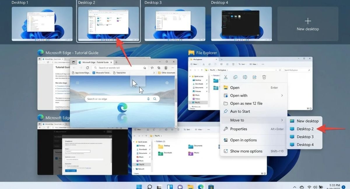This screenshot has width=350, height=189.
Task: Open Edge favorites star icon
Action: pyautogui.click(x=152, y=68)
